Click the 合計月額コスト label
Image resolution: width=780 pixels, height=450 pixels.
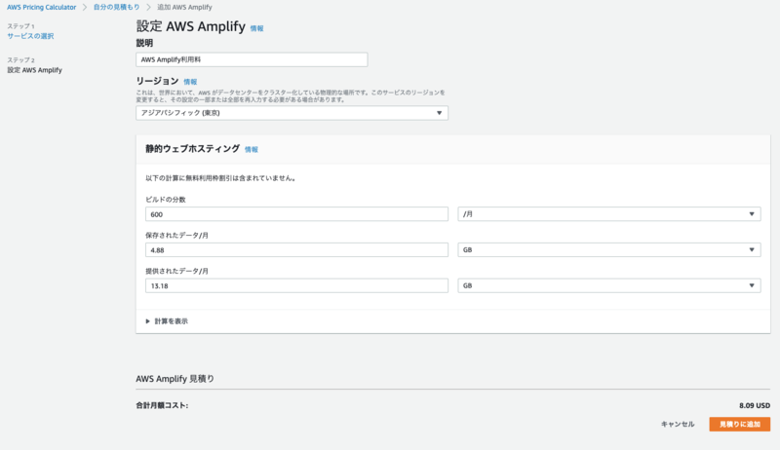pyautogui.click(x=162, y=406)
